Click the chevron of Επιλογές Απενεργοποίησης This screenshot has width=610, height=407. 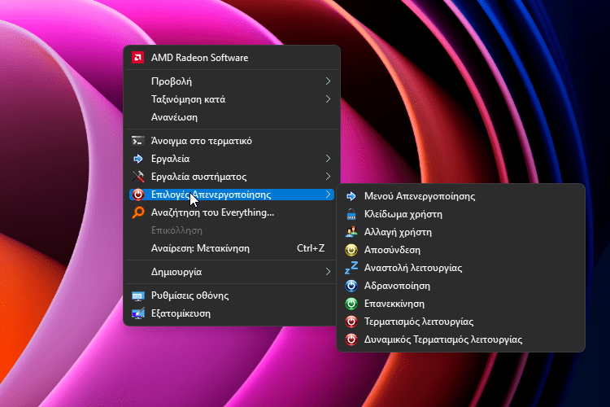pos(328,195)
